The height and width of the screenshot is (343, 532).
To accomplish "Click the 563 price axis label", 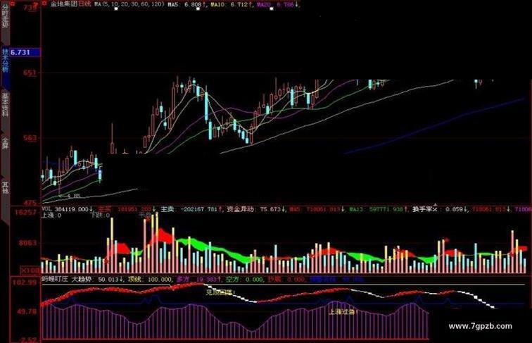I will tap(30, 138).
